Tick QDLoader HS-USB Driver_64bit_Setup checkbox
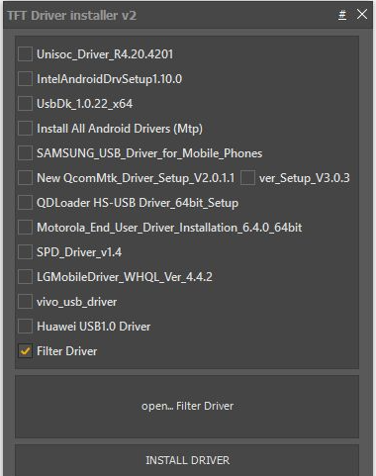This screenshot has height=476, width=376. [25, 203]
